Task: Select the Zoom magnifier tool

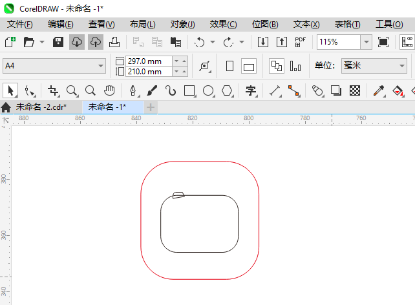Action: (x=72, y=90)
